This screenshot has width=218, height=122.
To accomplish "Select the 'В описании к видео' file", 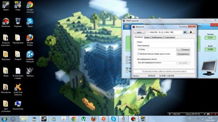I will point(18,73).
